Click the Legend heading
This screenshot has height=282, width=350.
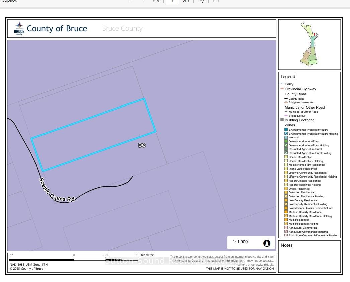point(288,77)
